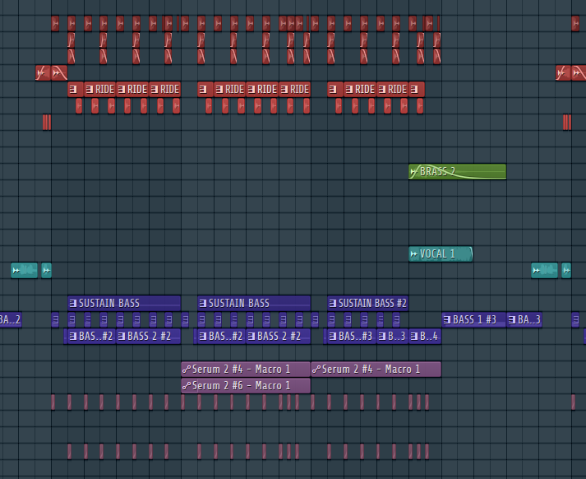The image size is (586, 479).
Task: Select the leftmost BAS..#2 pattern clip
Action: [x=89, y=336]
